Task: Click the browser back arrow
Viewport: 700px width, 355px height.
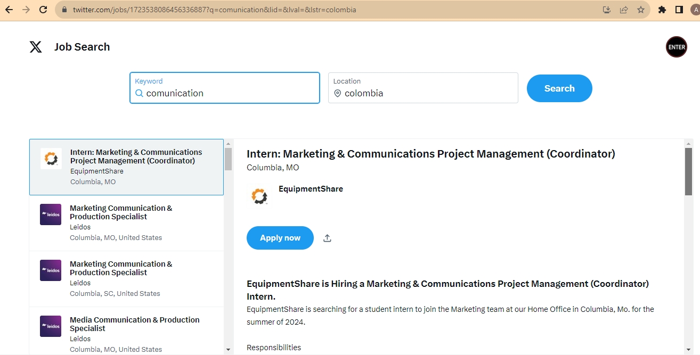Action: [x=9, y=10]
